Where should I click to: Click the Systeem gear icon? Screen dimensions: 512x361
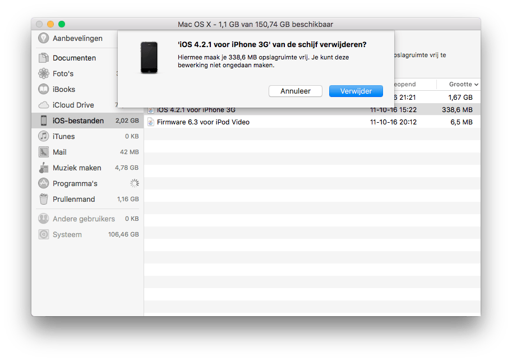point(43,234)
